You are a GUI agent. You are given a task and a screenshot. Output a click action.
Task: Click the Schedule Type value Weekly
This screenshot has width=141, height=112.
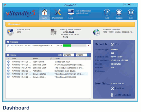point(114,50)
